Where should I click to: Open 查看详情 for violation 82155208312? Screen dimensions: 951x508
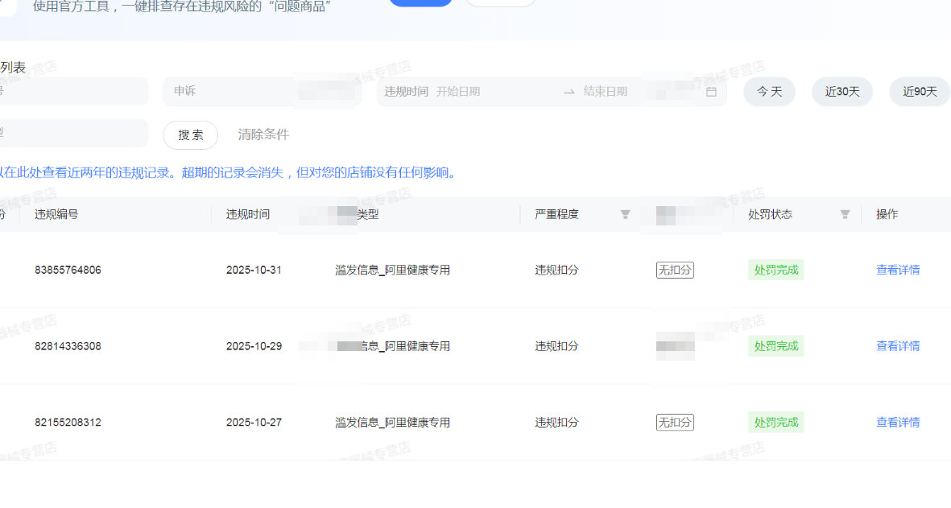[898, 423]
